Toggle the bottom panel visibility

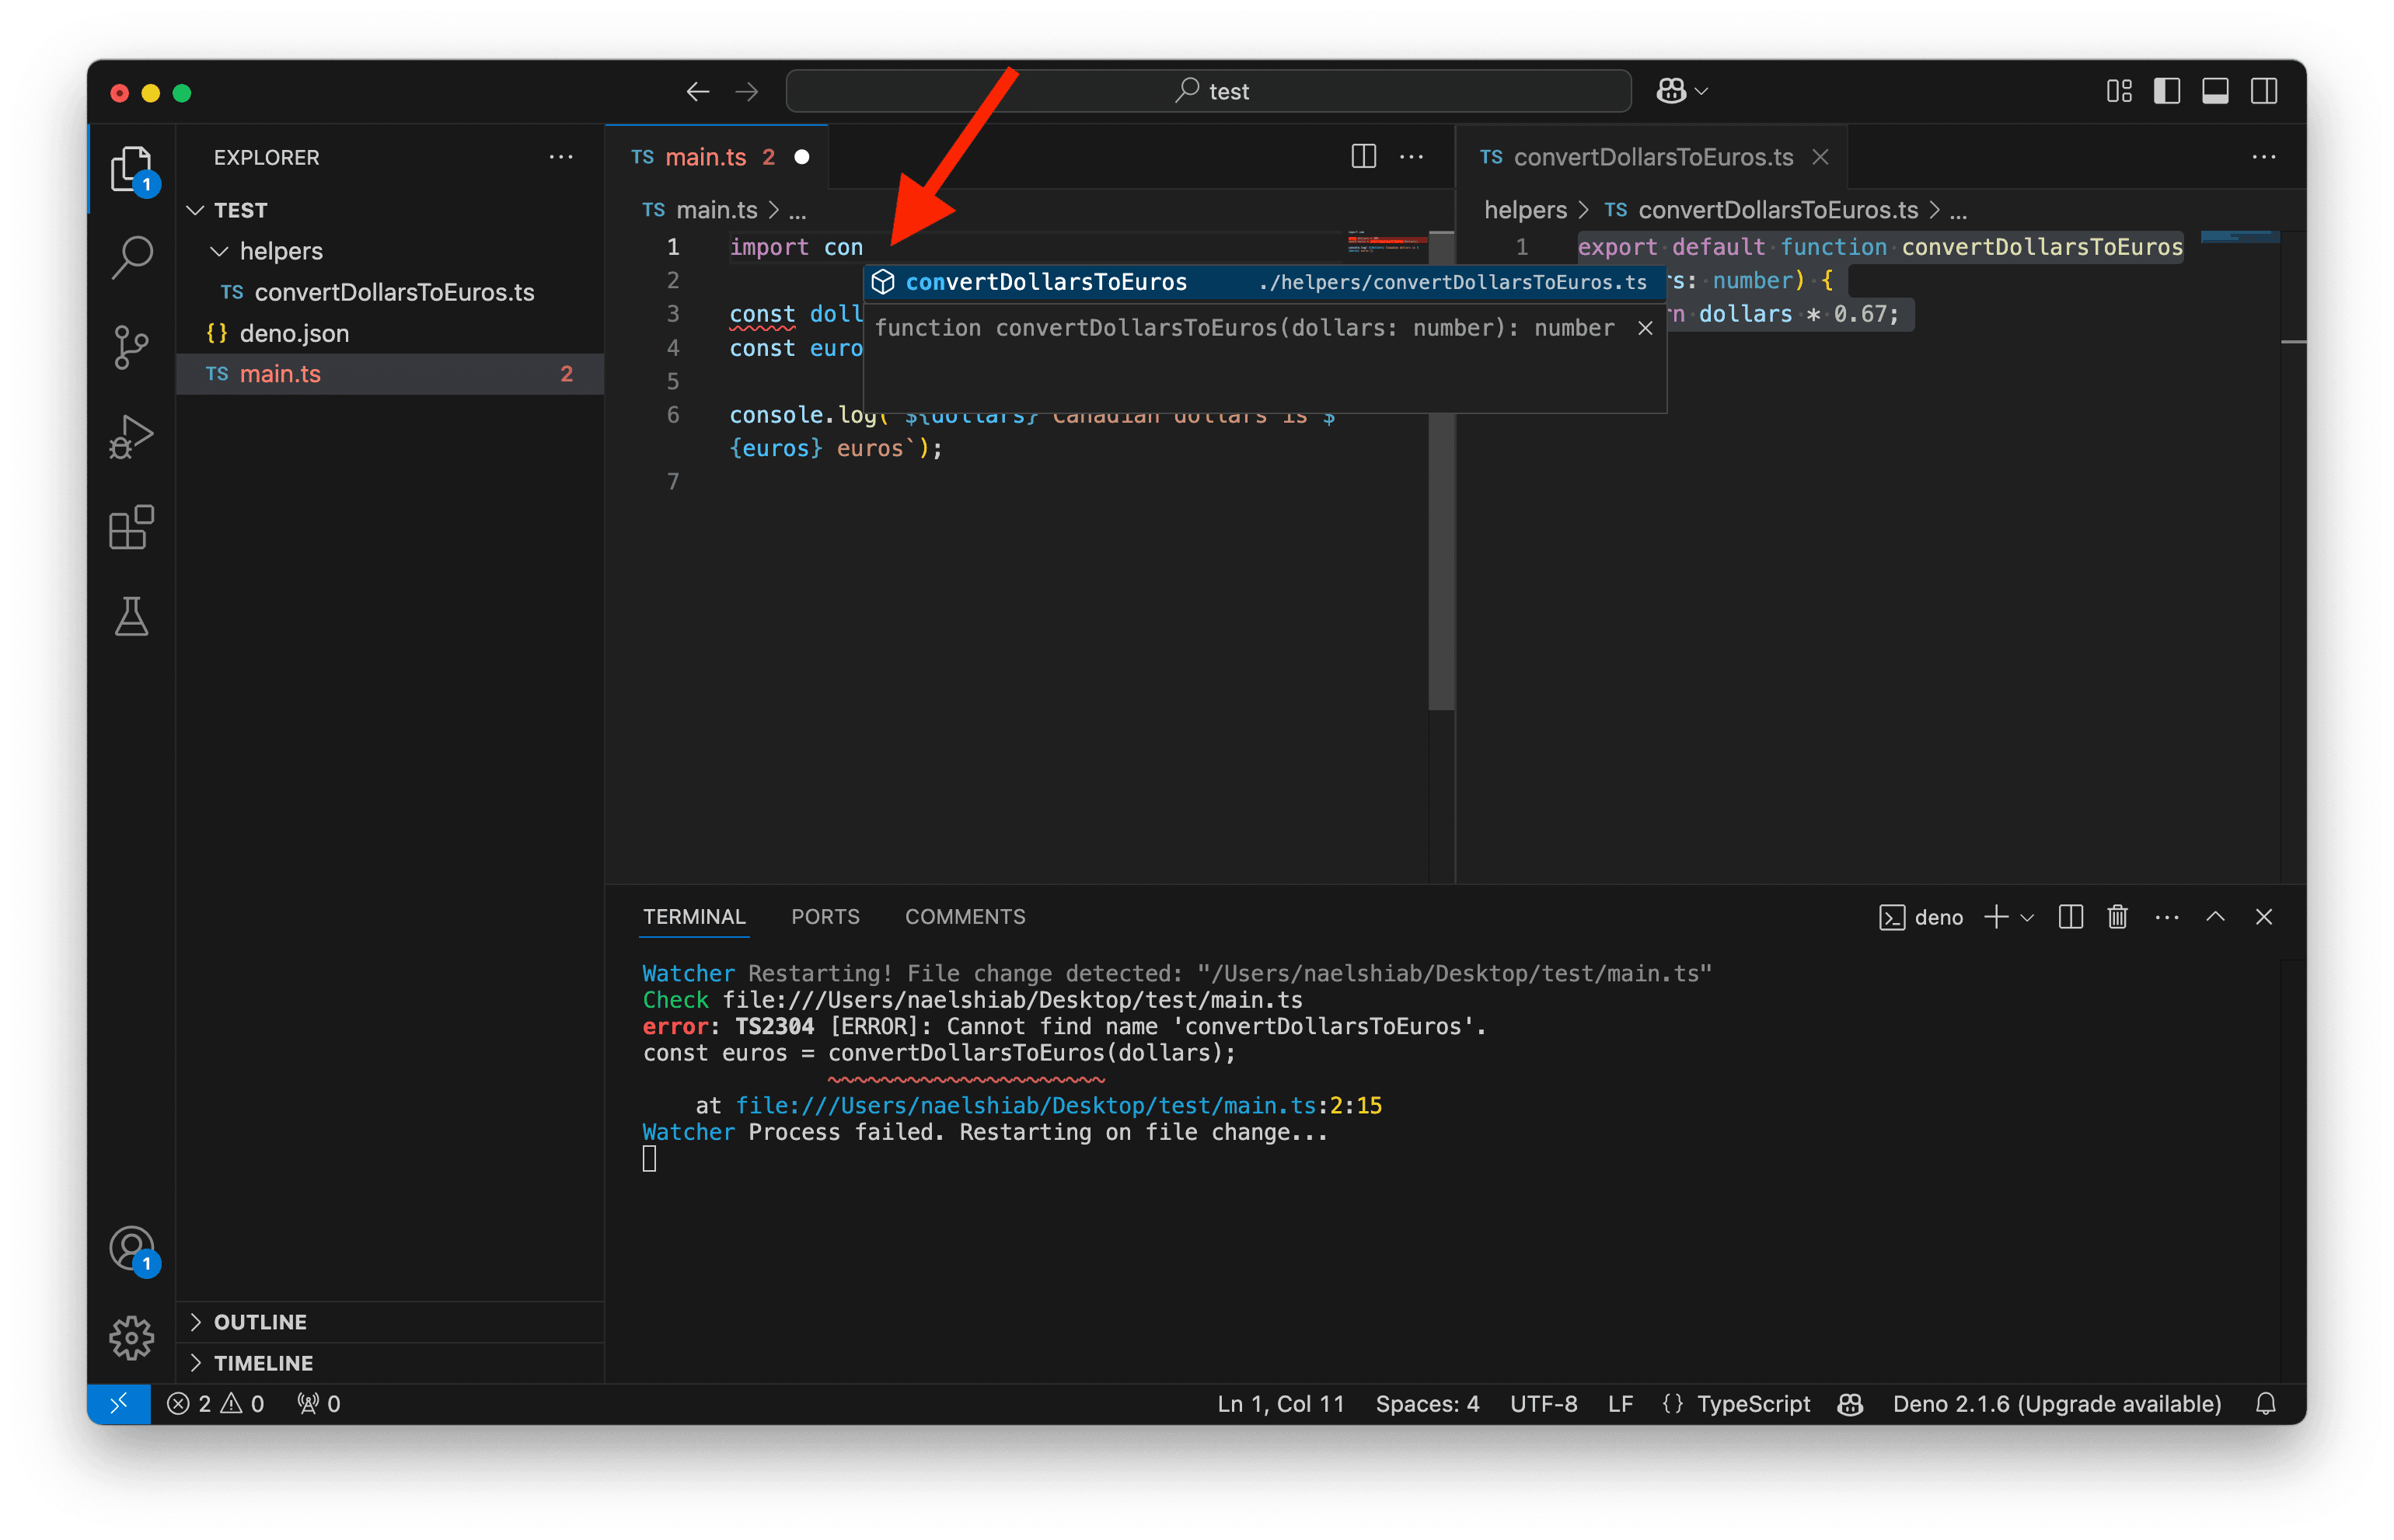coord(2215,92)
